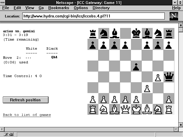The image size is (183, 137).
Task: Click the black king piece
Action: click(136, 33)
